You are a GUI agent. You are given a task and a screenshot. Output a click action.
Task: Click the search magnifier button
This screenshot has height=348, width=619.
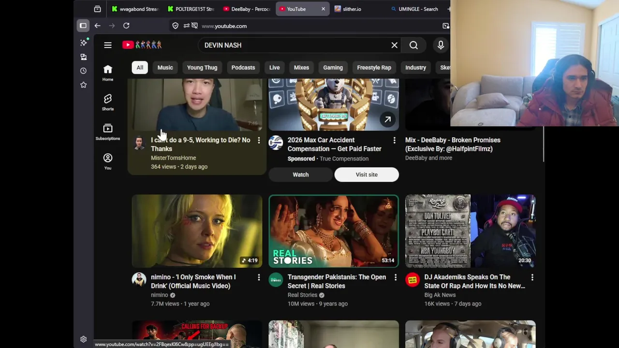point(413,45)
